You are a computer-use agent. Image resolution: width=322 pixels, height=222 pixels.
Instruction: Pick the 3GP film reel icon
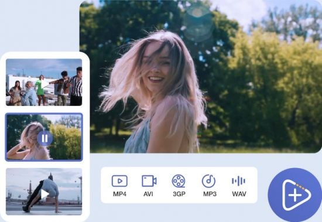179,181
